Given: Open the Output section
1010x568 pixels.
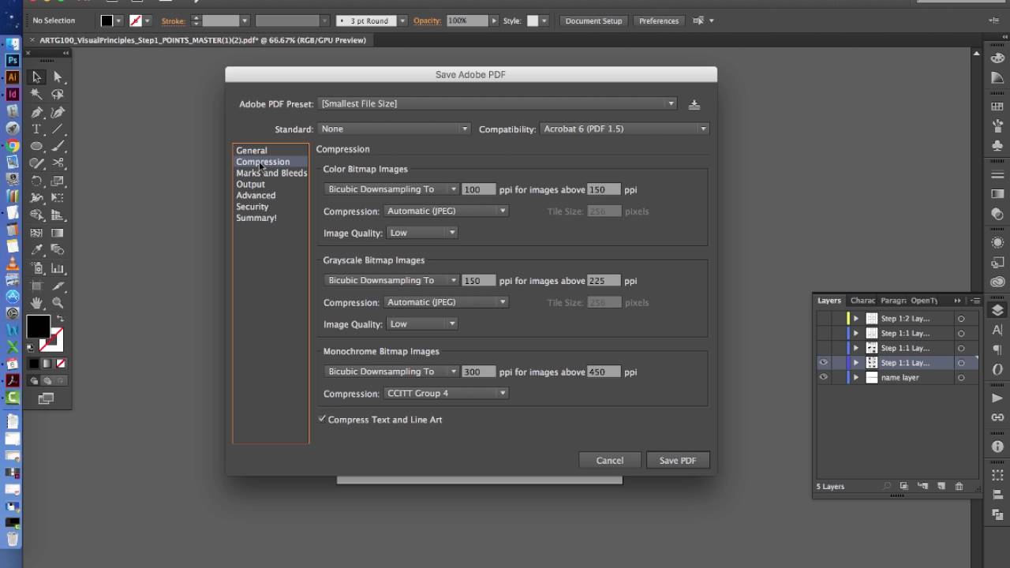Looking at the screenshot, I should coord(250,184).
